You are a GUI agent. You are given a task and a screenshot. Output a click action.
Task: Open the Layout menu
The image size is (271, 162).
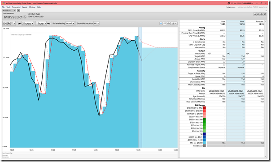pos(25,7)
